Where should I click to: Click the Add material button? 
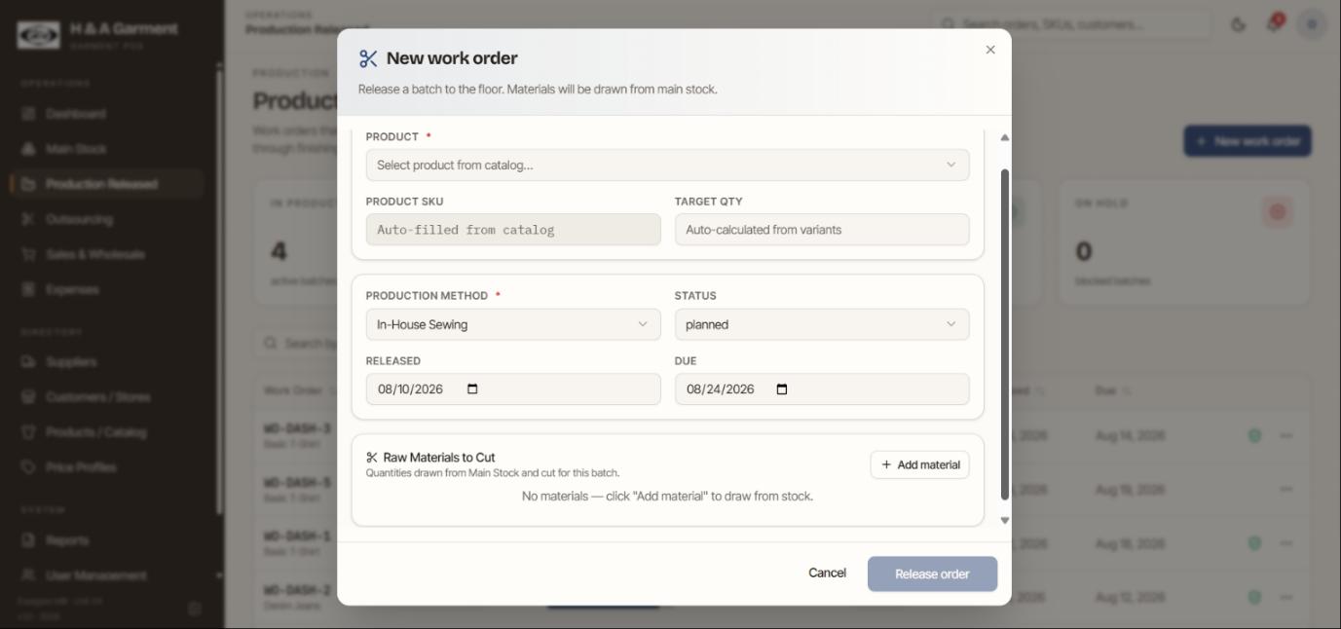919,464
